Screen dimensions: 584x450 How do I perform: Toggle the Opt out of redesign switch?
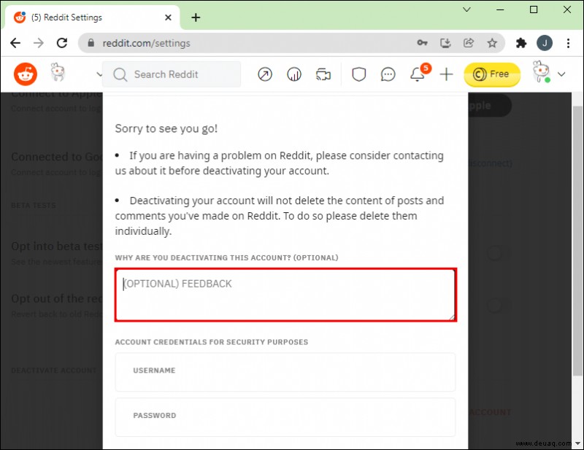[498, 306]
